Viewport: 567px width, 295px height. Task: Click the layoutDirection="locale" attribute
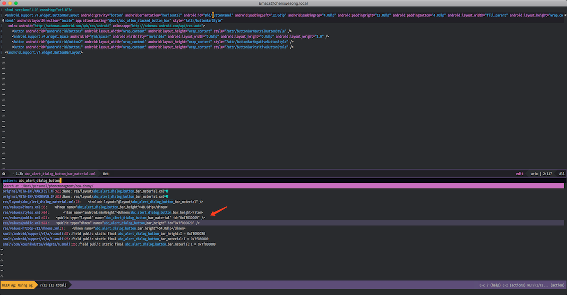pos(44,21)
